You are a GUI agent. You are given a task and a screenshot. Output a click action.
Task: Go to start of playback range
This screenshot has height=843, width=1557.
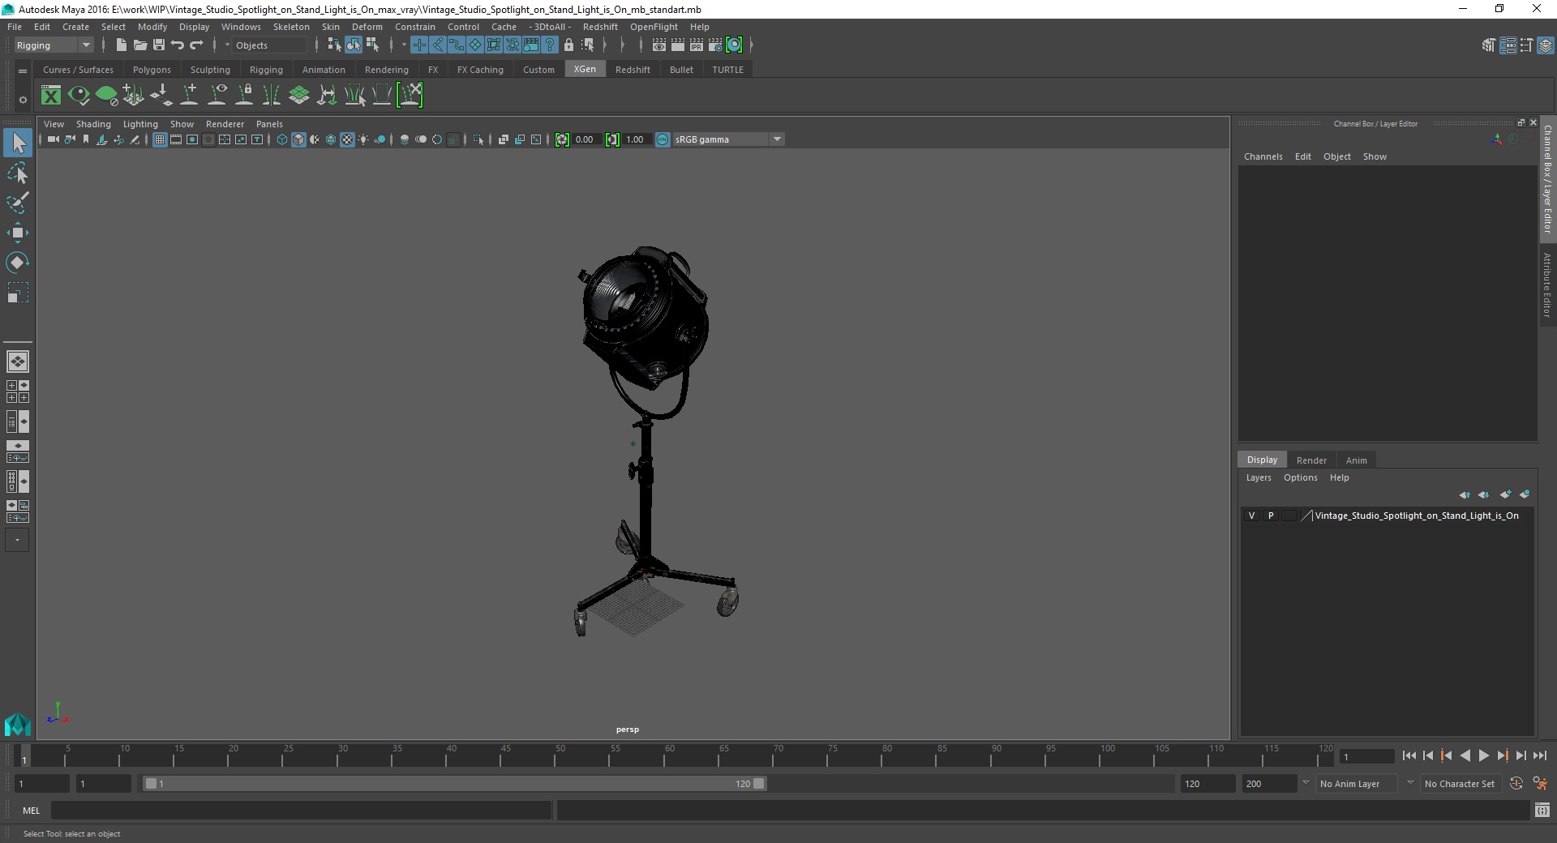pos(1409,755)
